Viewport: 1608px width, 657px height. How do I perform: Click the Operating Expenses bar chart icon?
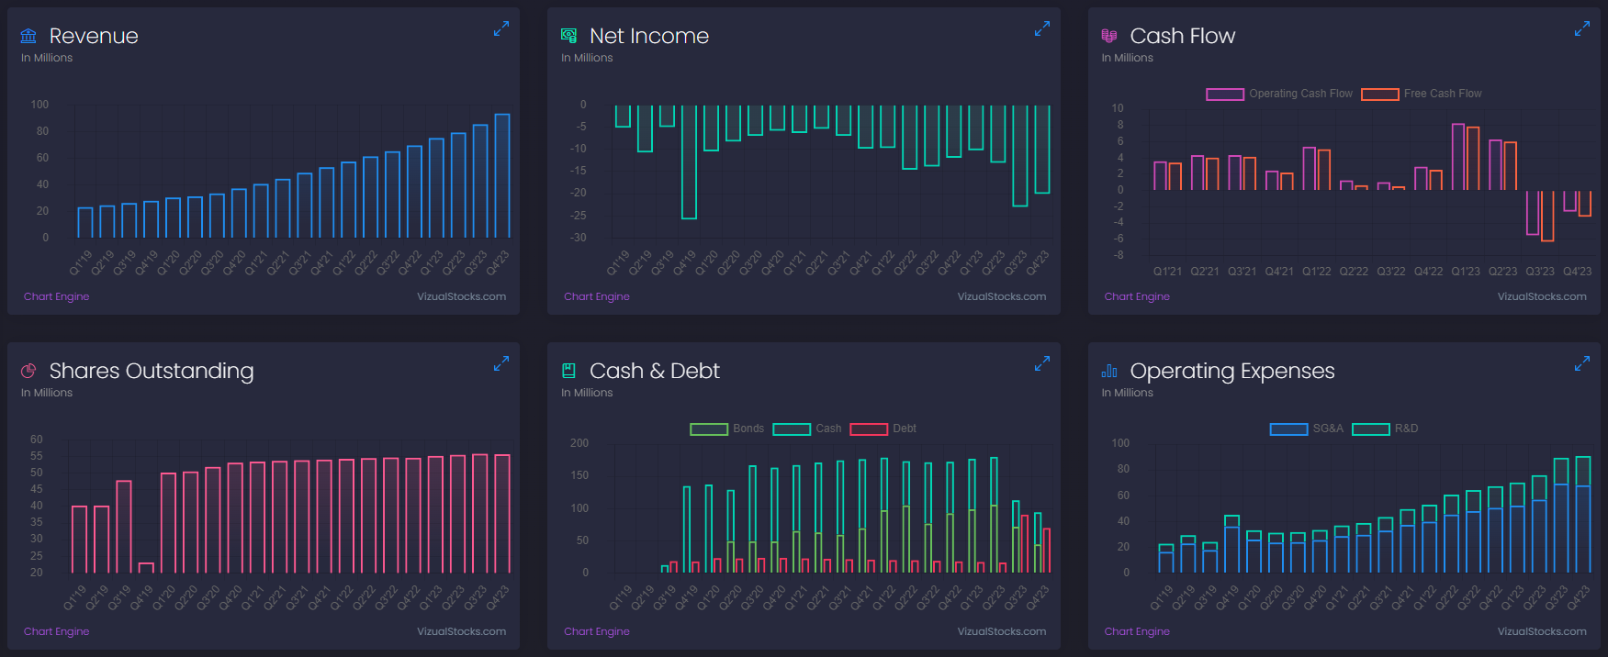1109,371
